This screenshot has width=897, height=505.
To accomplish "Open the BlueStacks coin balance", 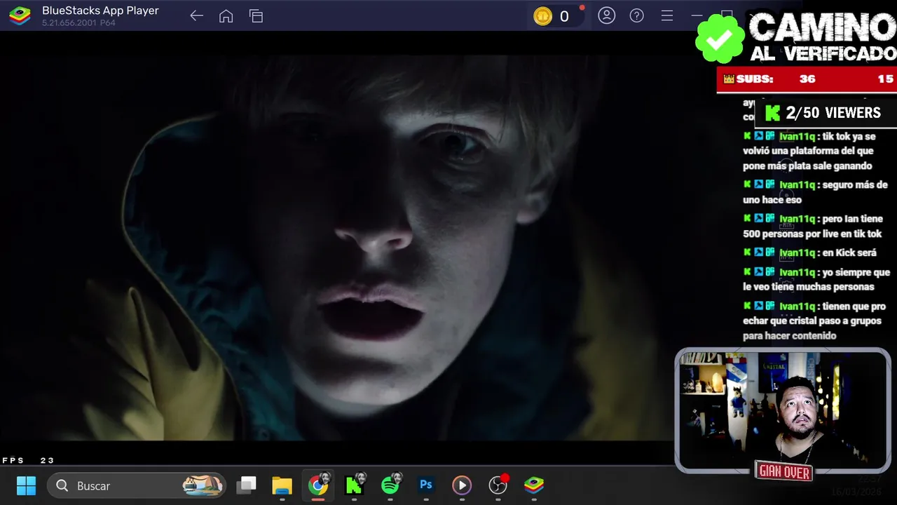I will point(556,16).
